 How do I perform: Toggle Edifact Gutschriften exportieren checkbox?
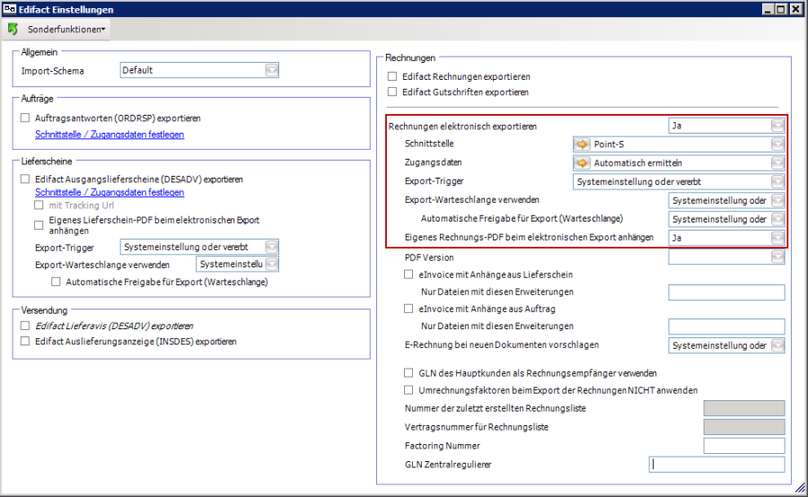(x=392, y=92)
